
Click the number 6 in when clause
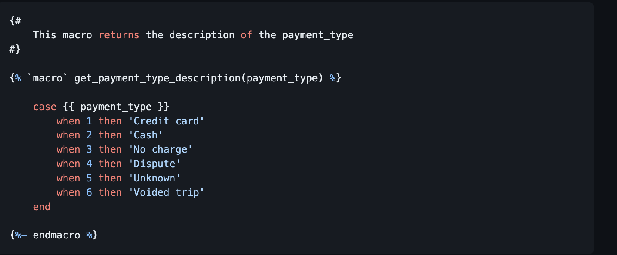[89, 192]
